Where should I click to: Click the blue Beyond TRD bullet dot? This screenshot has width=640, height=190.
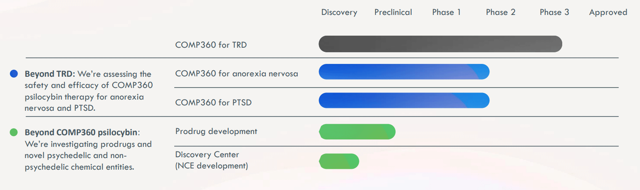pyautogui.click(x=14, y=74)
